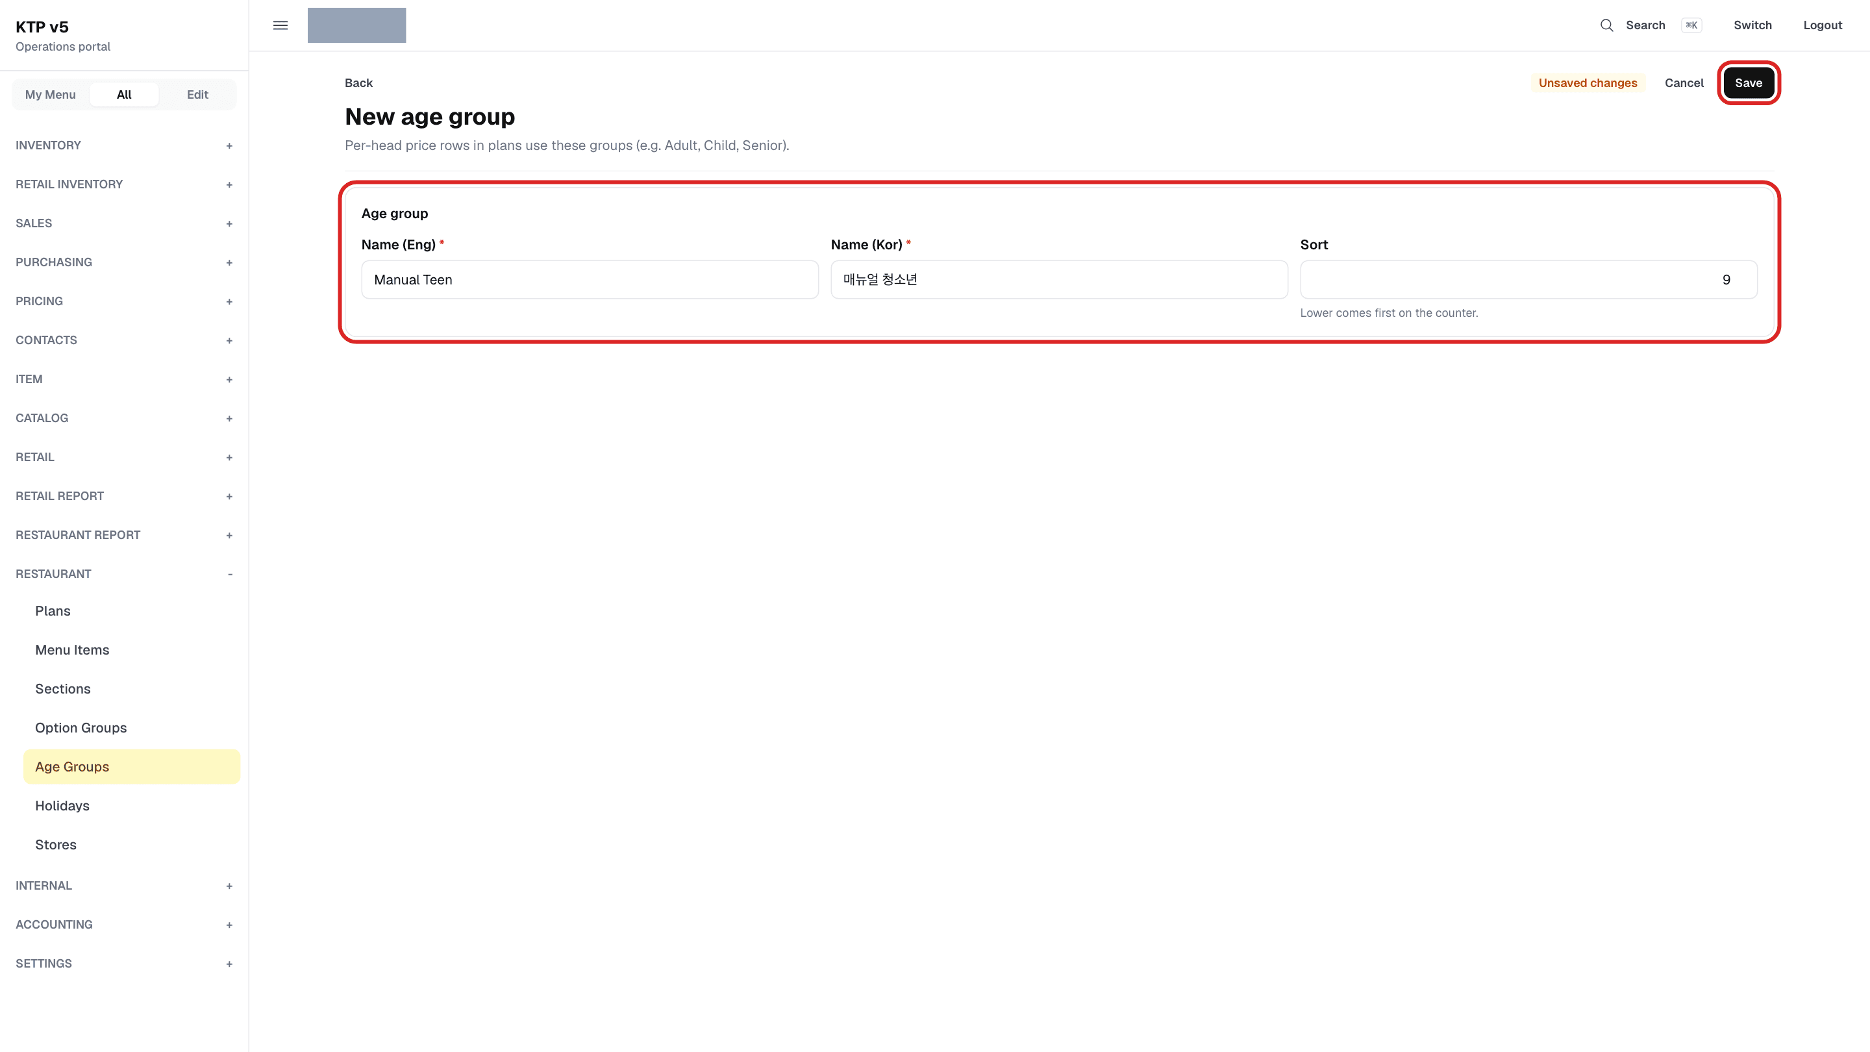The height and width of the screenshot is (1052, 1870).
Task: Open the Search box in header
Action: tap(1650, 25)
